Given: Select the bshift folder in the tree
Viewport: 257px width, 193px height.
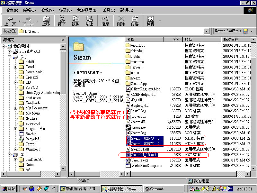Looking at the screenshot, I should point(30,62).
